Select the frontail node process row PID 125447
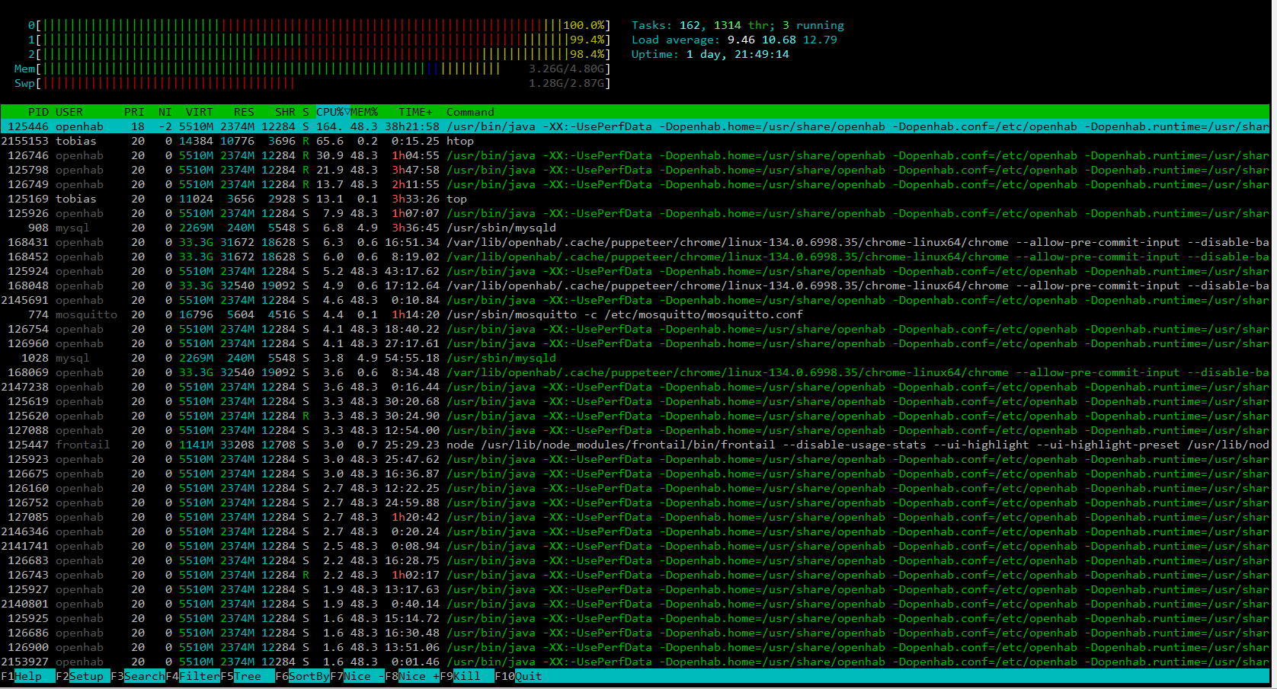The width and height of the screenshot is (1277, 689). tap(635, 445)
